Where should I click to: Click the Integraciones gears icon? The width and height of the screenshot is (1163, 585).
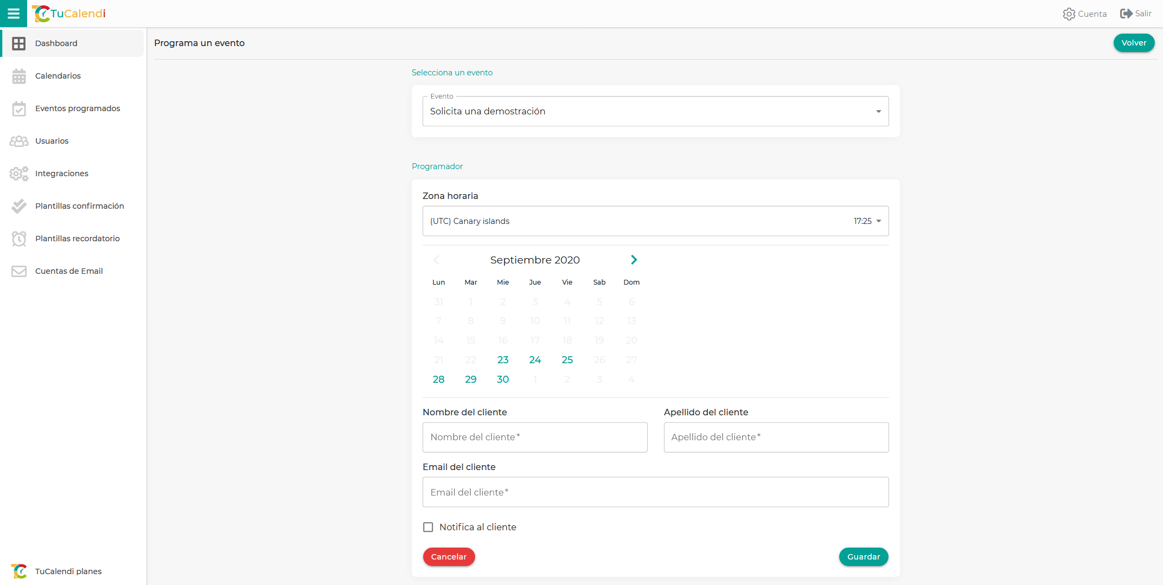(19, 173)
